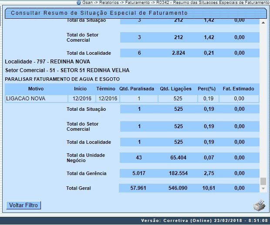Open the help icon beside Gsan breadcrumb
This screenshot has height=225, width=270.
(x=79, y=3)
